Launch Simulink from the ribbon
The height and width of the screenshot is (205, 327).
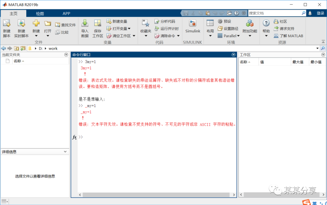[193, 26]
